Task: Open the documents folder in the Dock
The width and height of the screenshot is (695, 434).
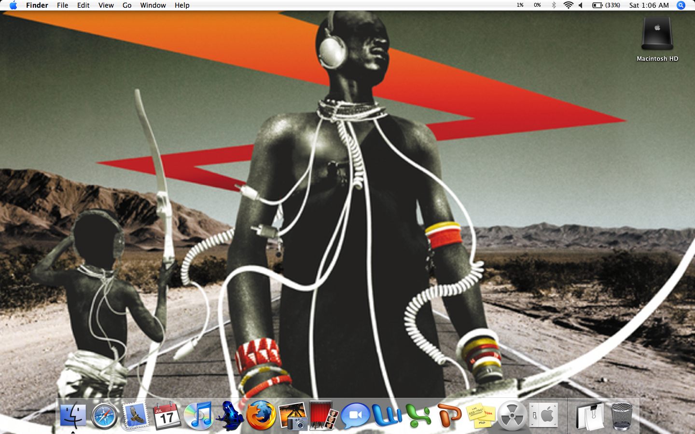Action: pyautogui.click(x=590, y=415)
